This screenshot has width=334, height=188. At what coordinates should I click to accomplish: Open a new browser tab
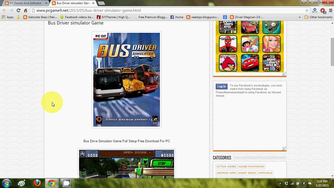pos(101,3)
